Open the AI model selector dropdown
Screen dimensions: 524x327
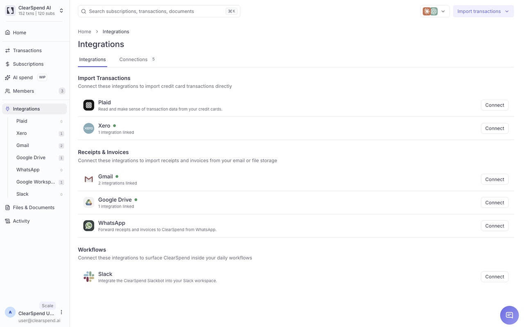[x=435, y=11]
